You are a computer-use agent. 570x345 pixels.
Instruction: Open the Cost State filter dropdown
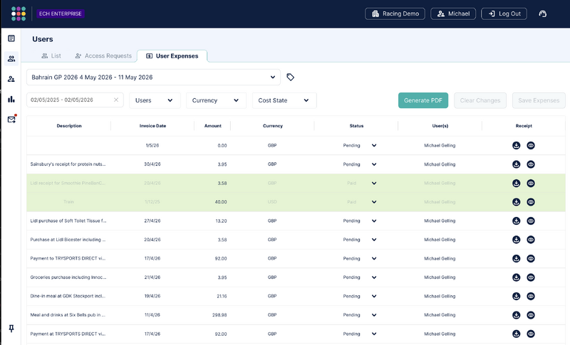pos(284,100)
